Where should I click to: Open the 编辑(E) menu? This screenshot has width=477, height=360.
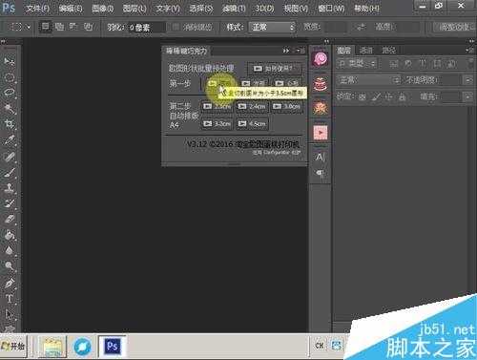click(71, 9)
